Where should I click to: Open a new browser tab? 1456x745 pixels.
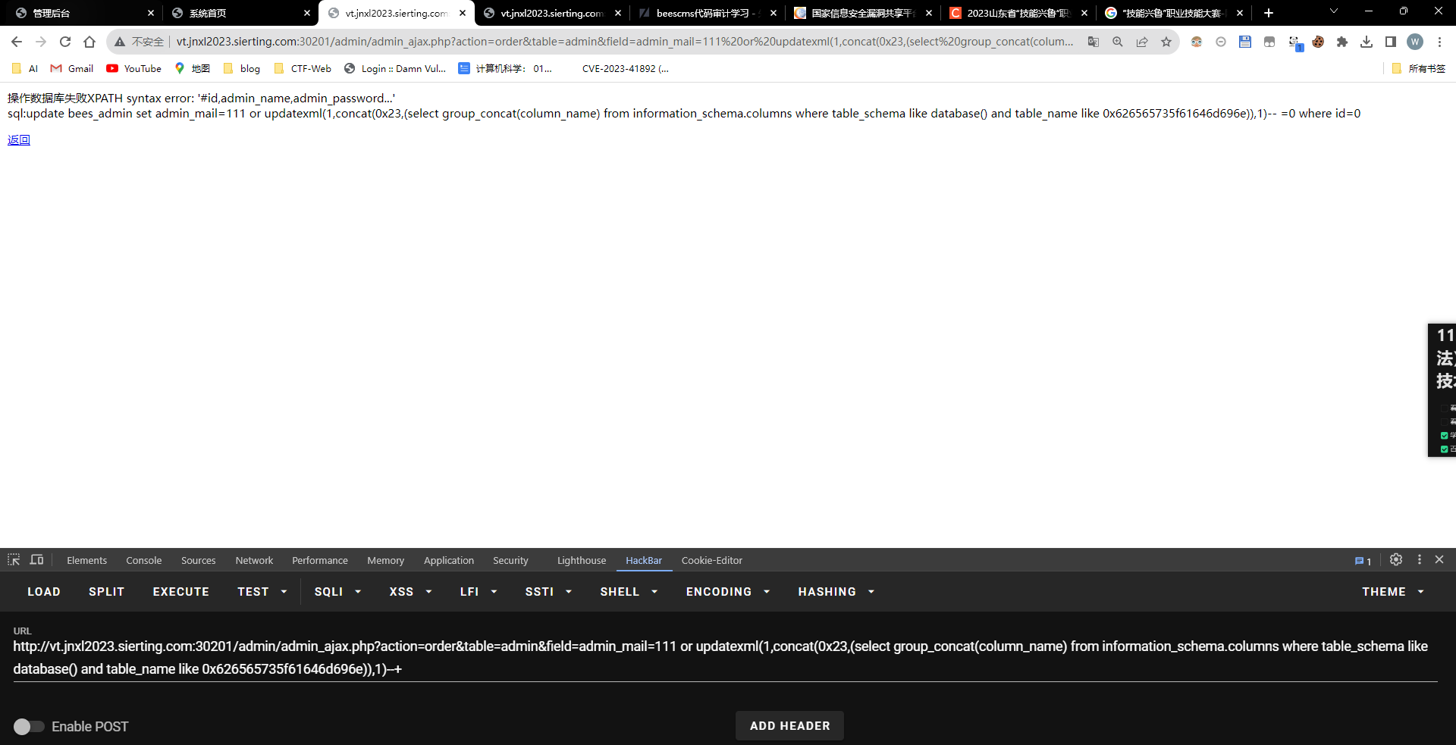tap(1269, 13)
